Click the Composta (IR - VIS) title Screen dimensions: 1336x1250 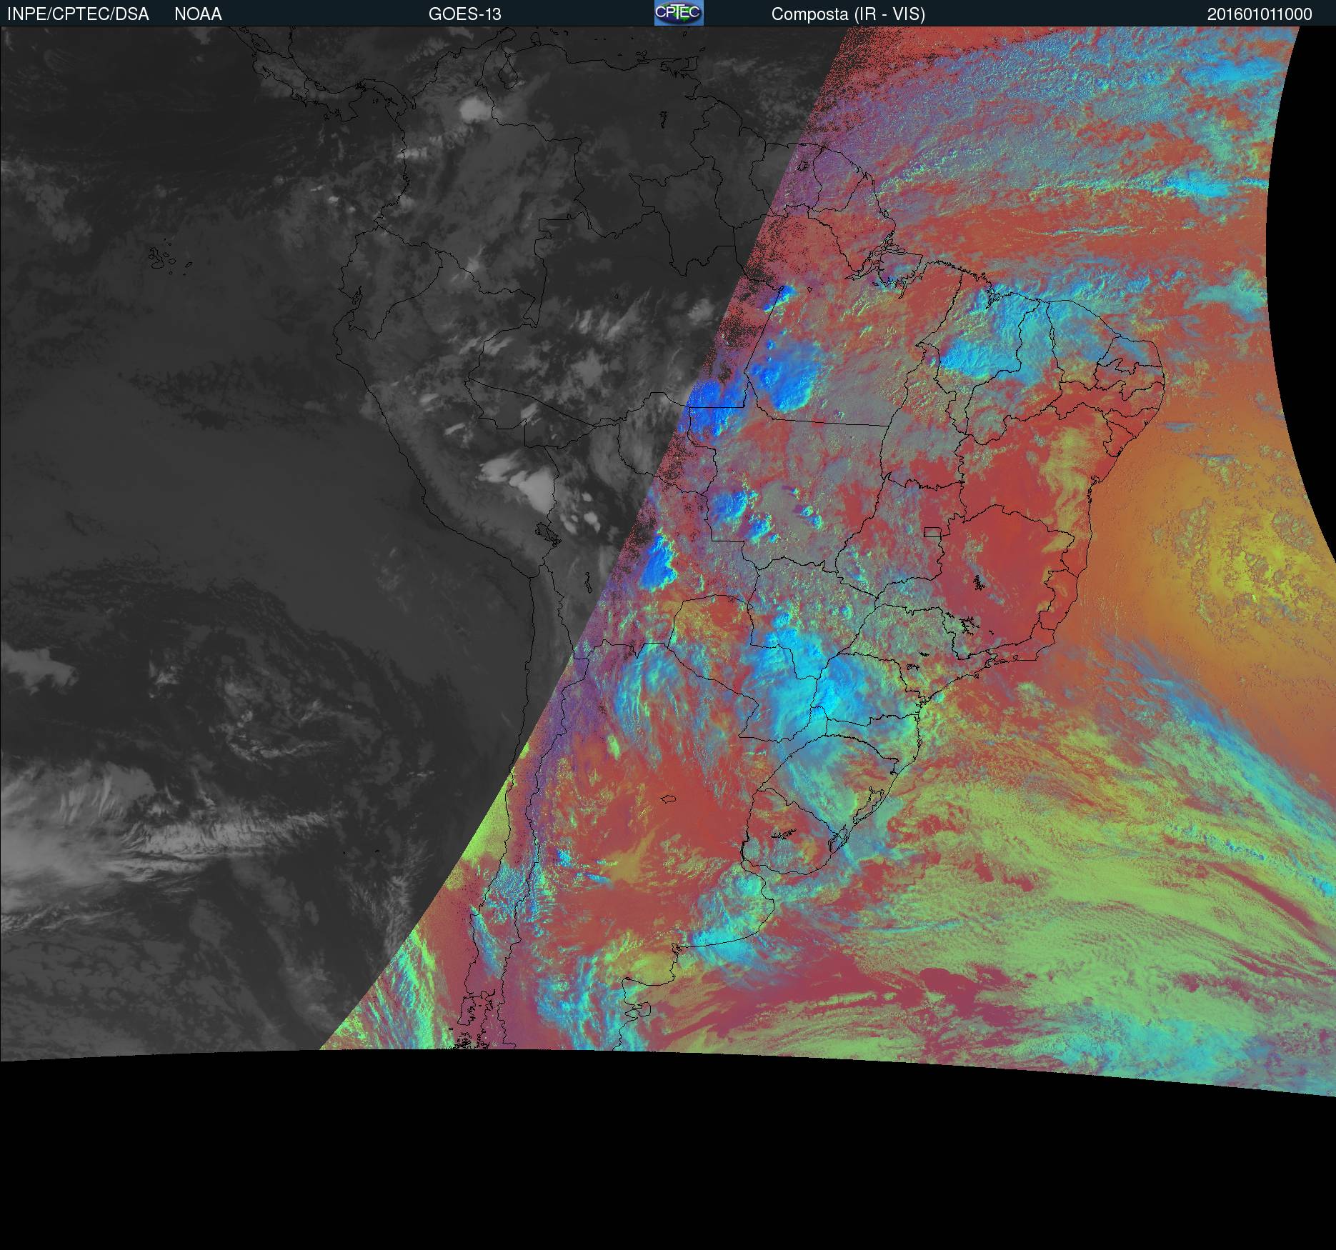pyautogui.click(x=848, y=14)
